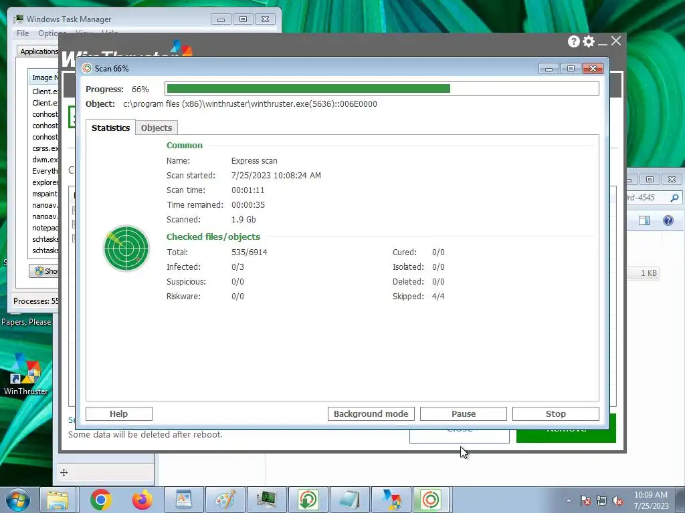Open WinThruster desktop shortcut
Screen dimensions: 685x513
pyautogui.click(x=26, y=374)
